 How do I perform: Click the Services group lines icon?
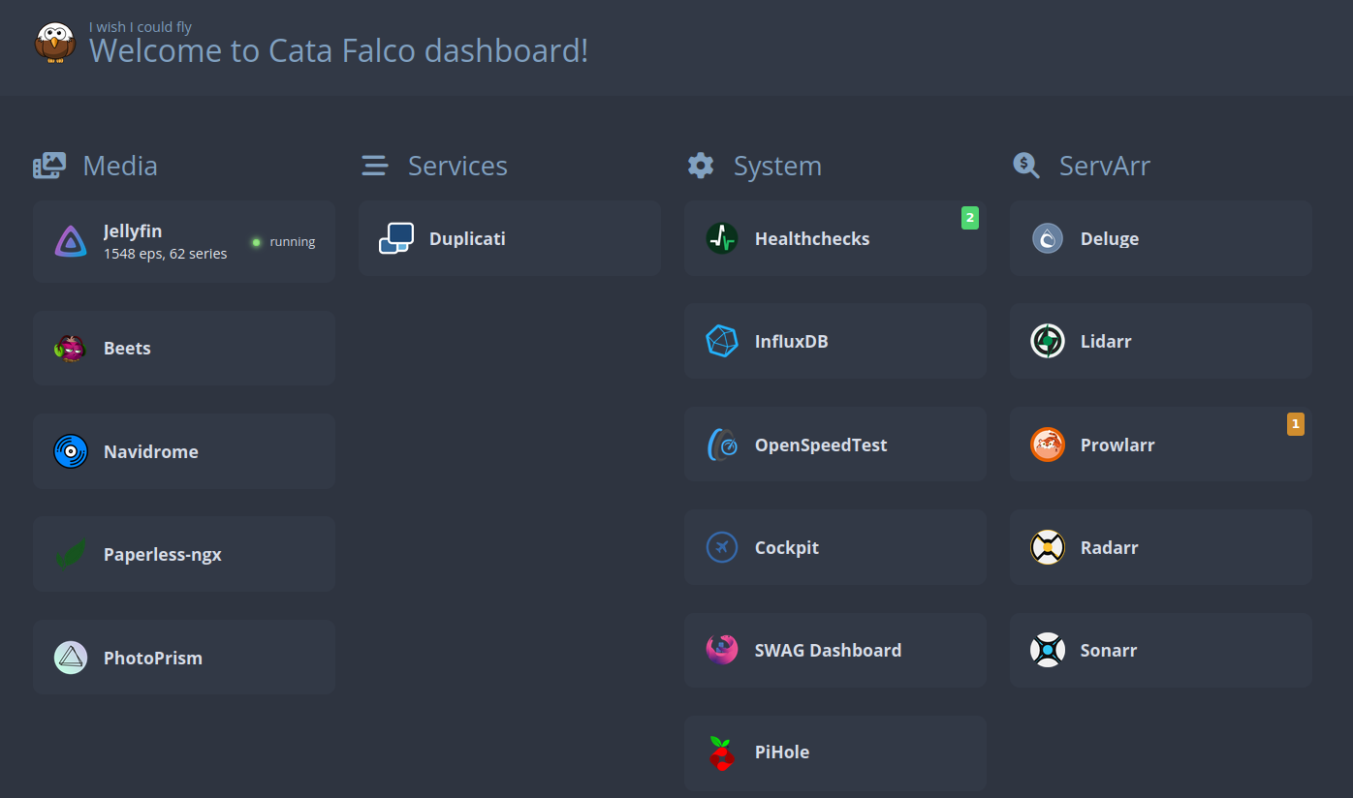click(x=374, y=166)
